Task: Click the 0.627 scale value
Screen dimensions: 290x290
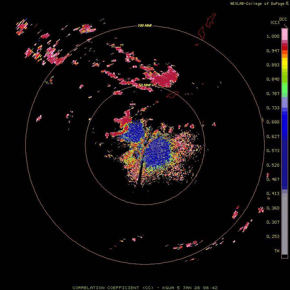Action: (x=273, y=137)
